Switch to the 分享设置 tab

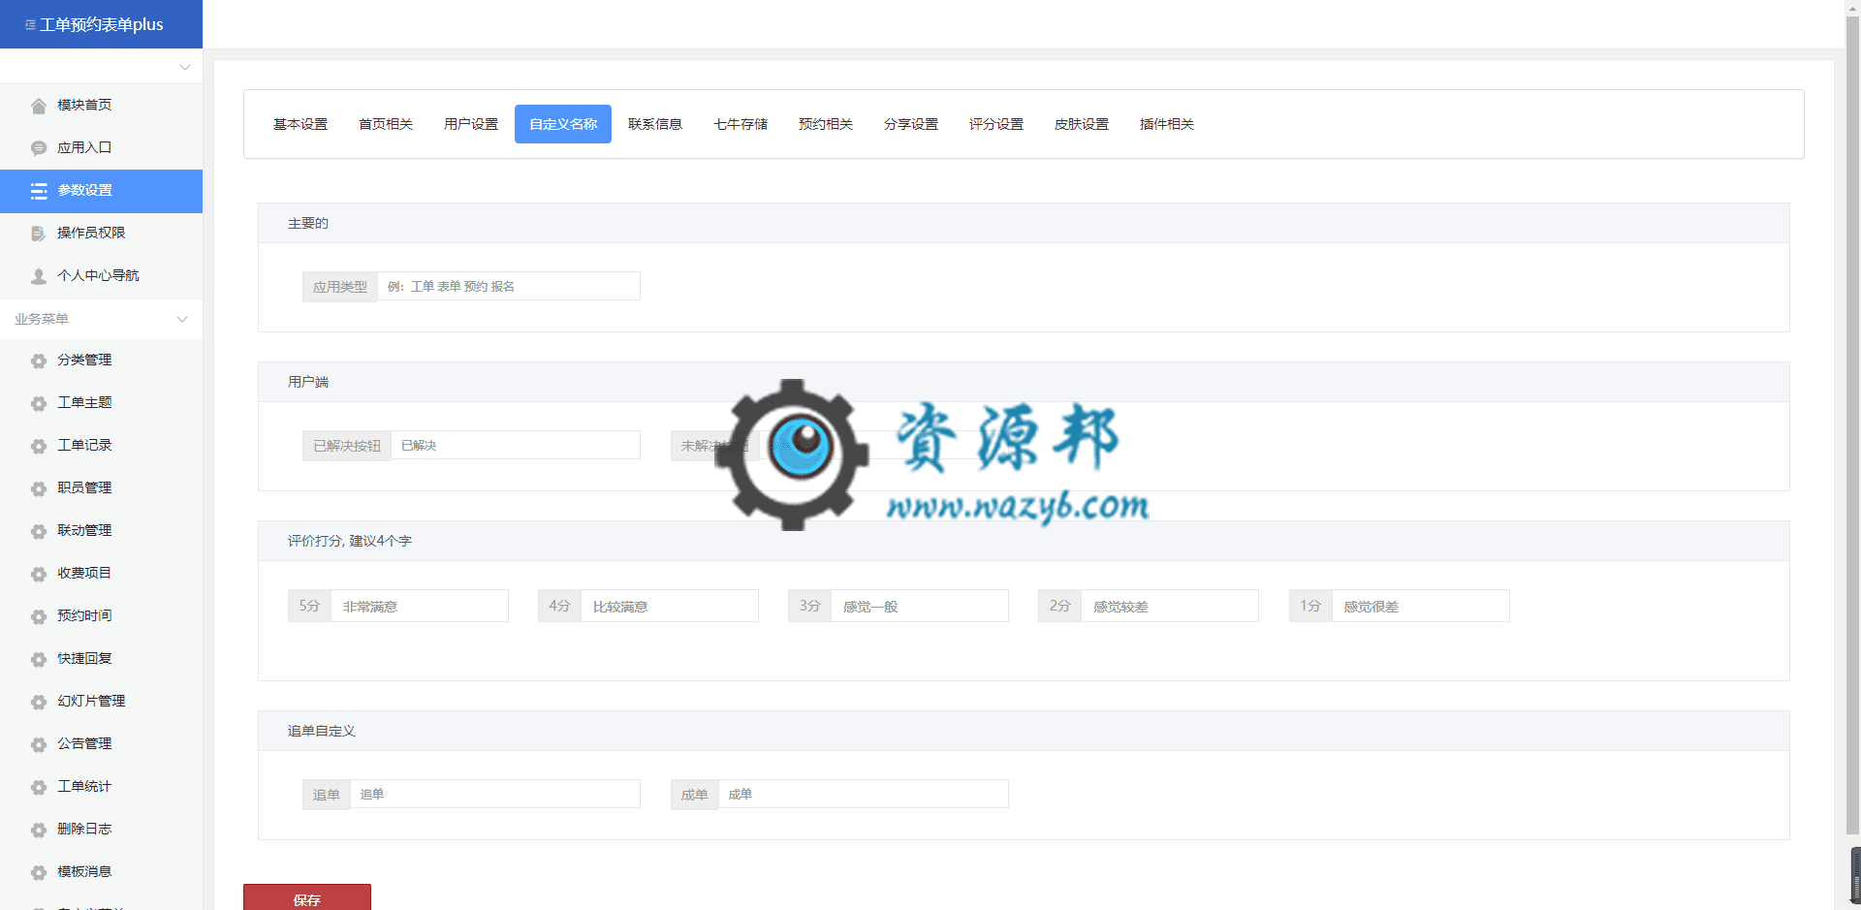pos(911,124)
